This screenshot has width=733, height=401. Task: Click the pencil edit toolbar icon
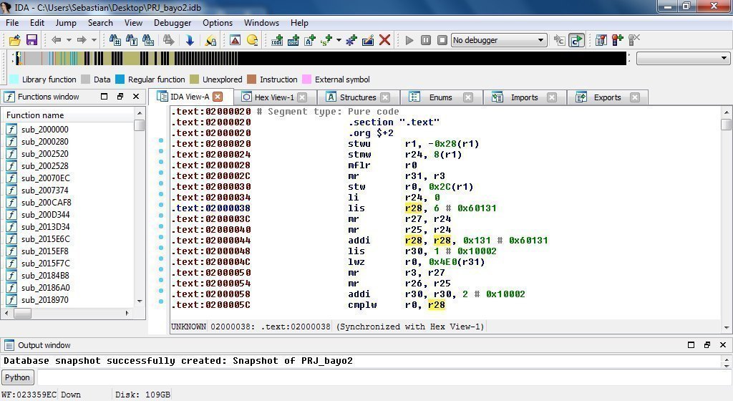pyautogui.click(x=368, y=40)
